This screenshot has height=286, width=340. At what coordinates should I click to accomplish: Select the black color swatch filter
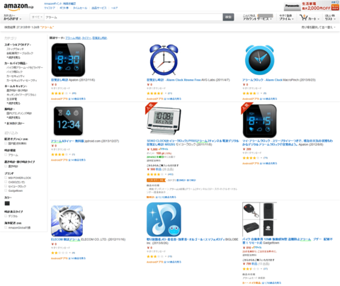pos(7,203)
